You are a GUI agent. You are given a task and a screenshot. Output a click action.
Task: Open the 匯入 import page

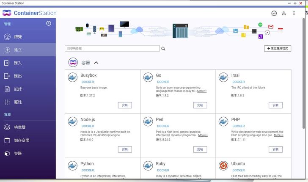[x=18, y=63]
